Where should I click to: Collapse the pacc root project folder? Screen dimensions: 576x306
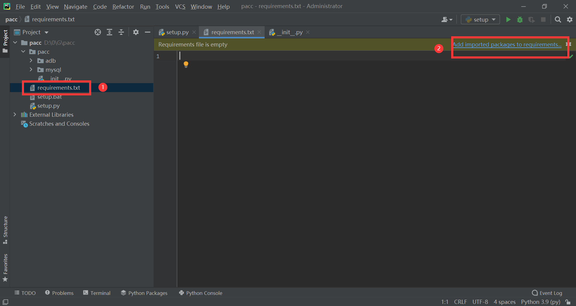point(15,43)
